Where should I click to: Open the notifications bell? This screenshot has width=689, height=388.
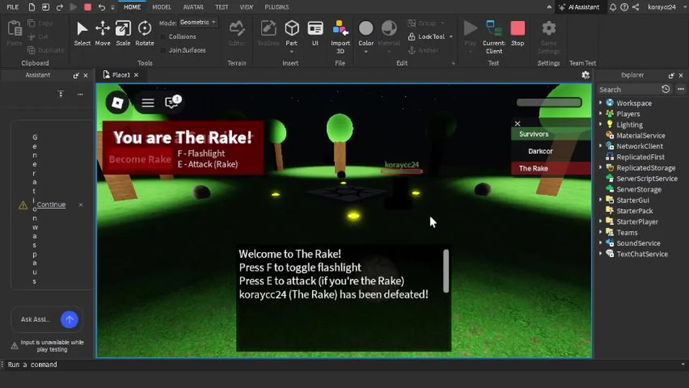[x=613, y=7]
